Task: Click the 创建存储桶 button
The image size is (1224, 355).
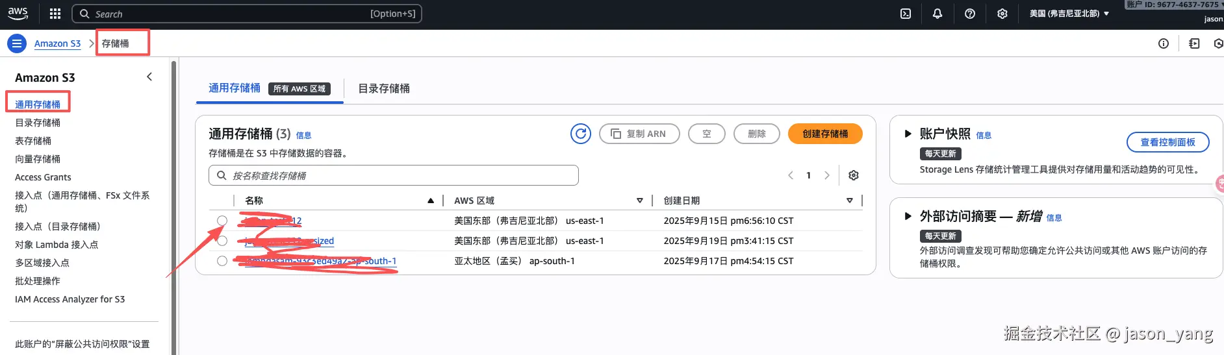Action: click(825, 134)
